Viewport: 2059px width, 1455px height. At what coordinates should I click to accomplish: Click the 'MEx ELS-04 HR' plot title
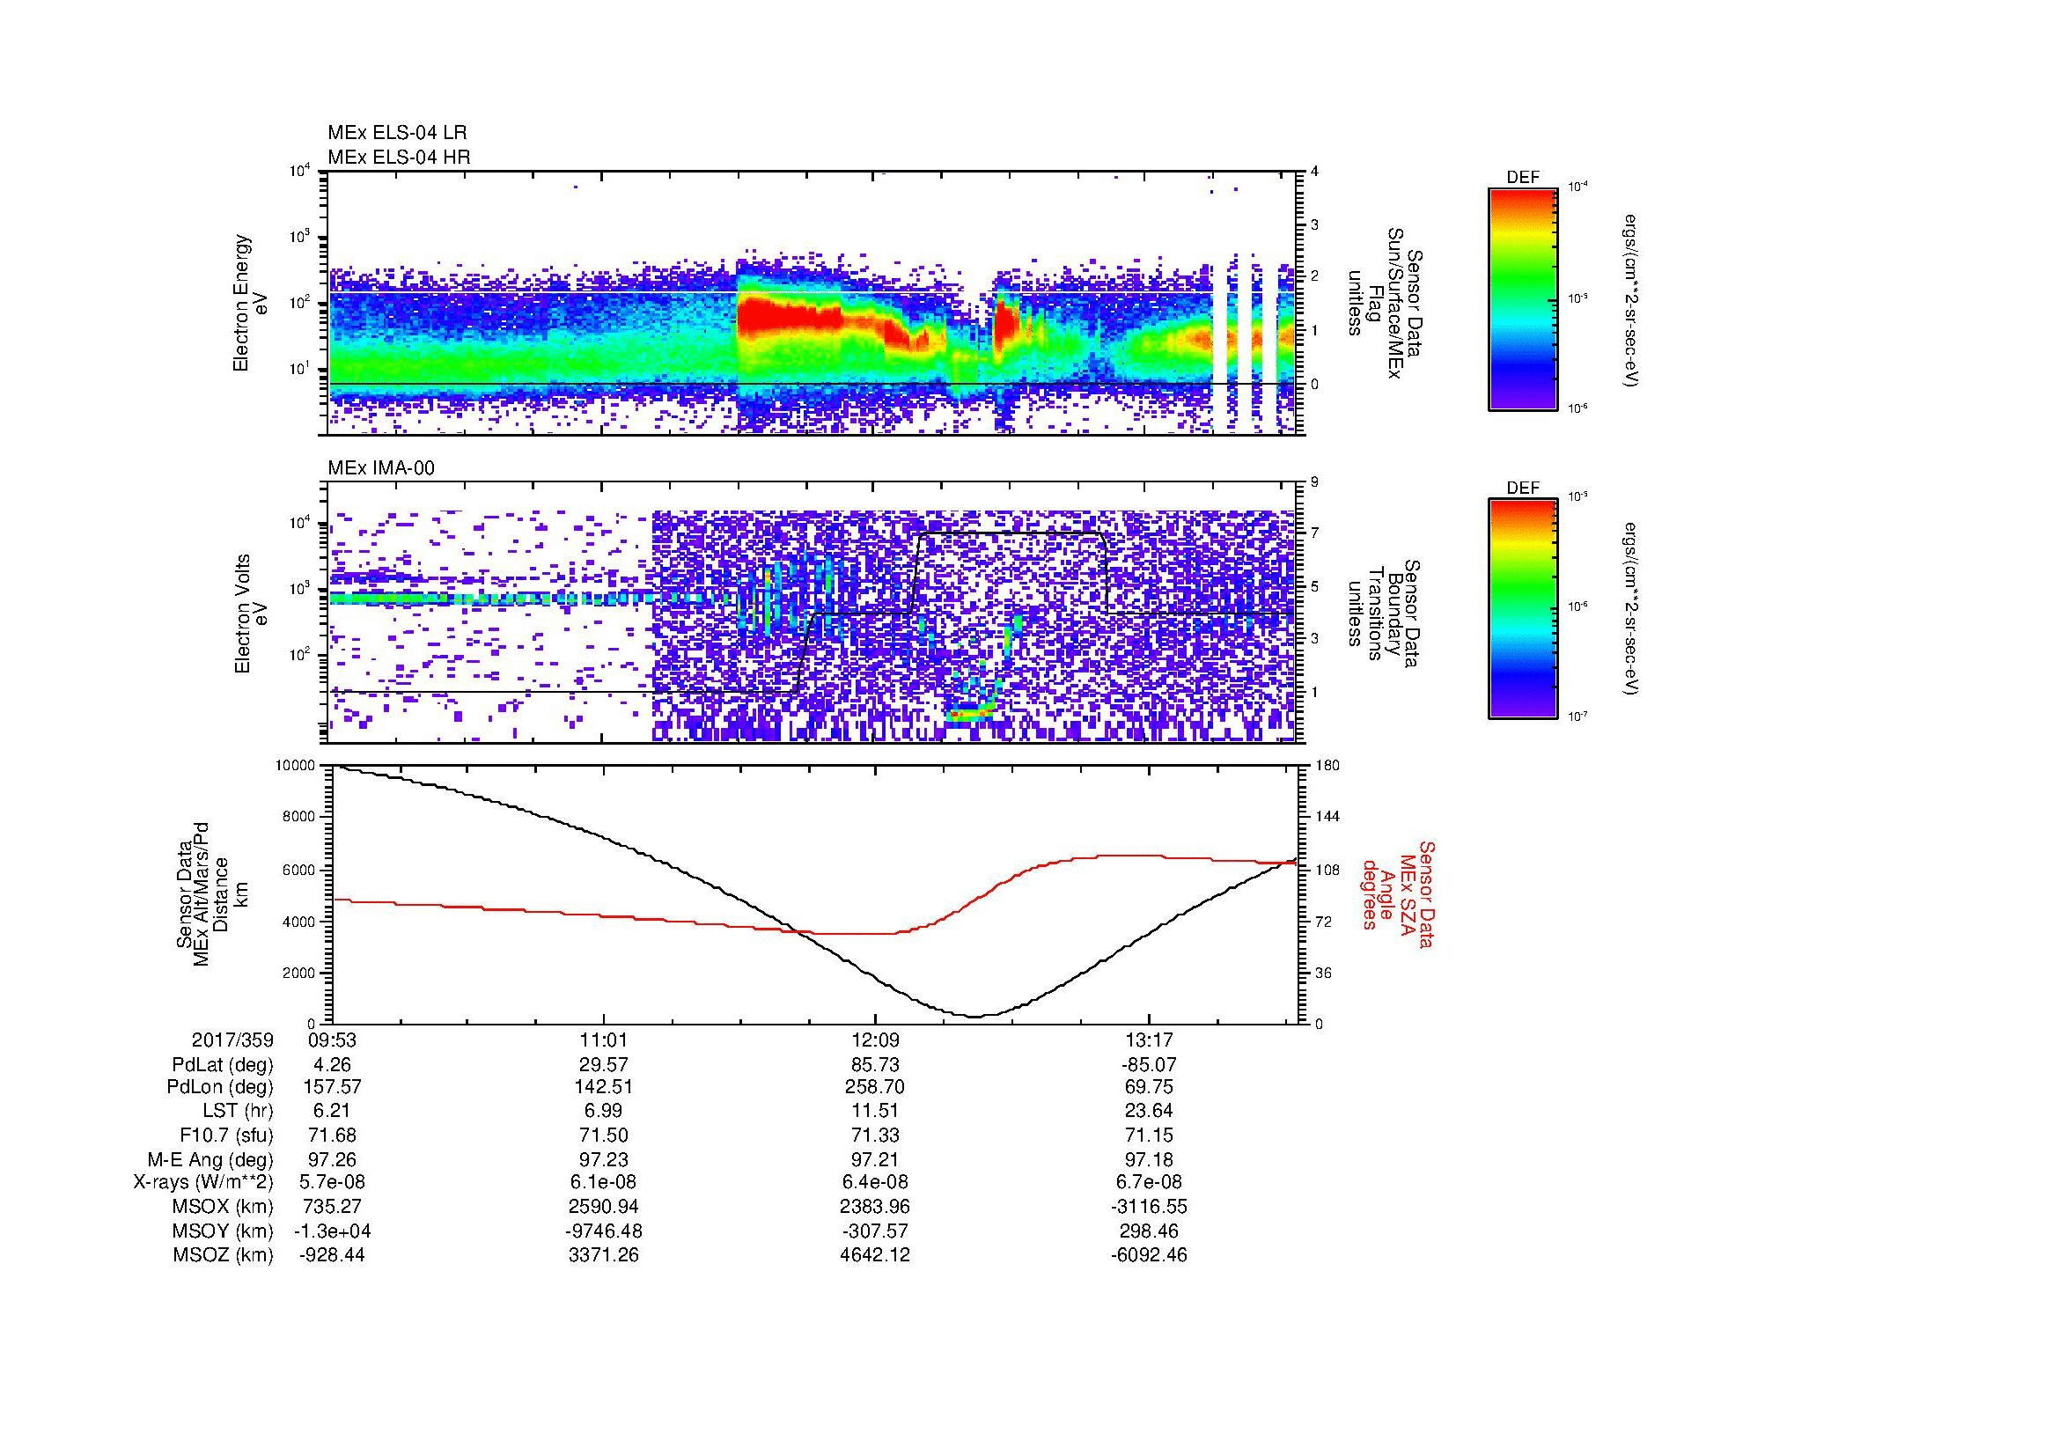coord(398,157)
